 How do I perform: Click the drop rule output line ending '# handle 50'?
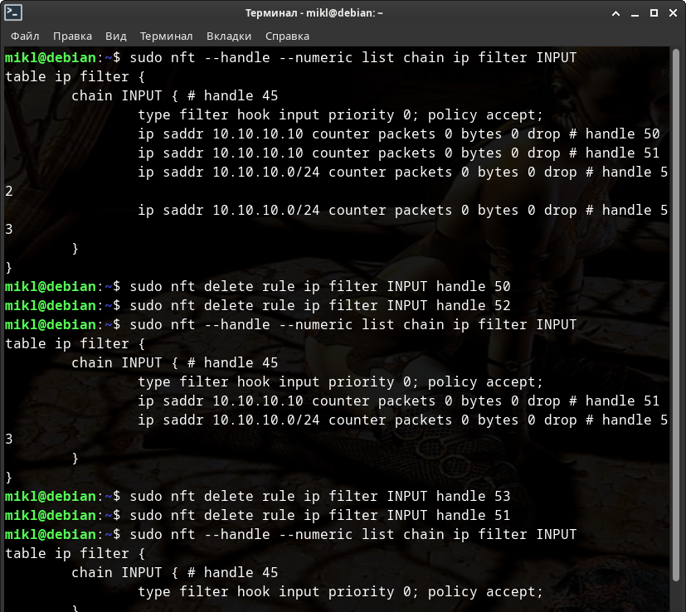point(398,134)
